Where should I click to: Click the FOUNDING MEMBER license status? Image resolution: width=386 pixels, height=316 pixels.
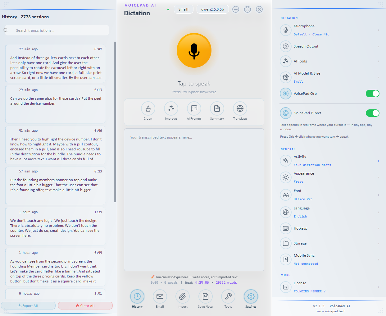[310, 291]
